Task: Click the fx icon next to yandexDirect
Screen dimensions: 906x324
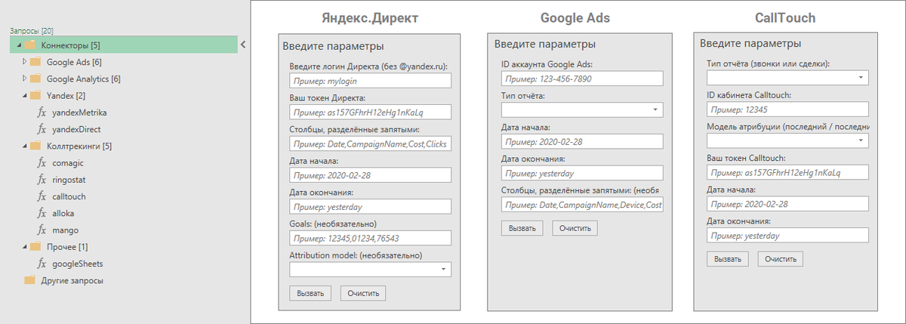Action: [x=42, y=129]
